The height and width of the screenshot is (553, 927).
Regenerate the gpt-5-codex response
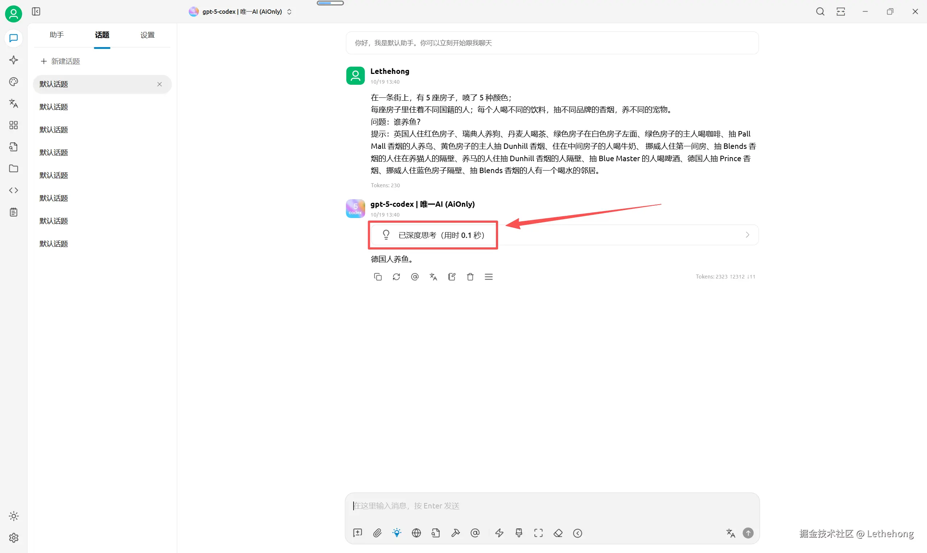click(396, 277)
